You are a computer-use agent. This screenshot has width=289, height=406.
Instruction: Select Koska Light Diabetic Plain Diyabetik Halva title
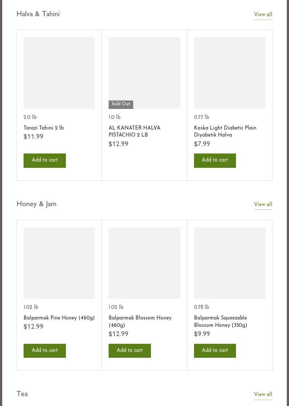[x=225, y=131]
